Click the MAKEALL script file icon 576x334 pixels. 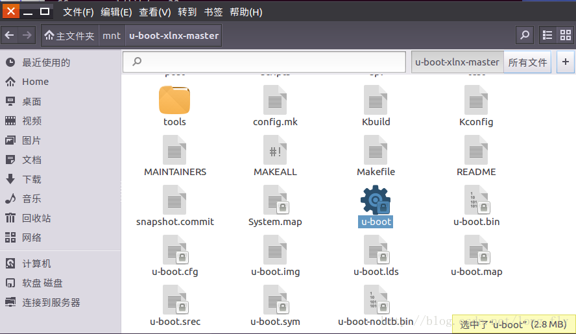coord(275,150)
